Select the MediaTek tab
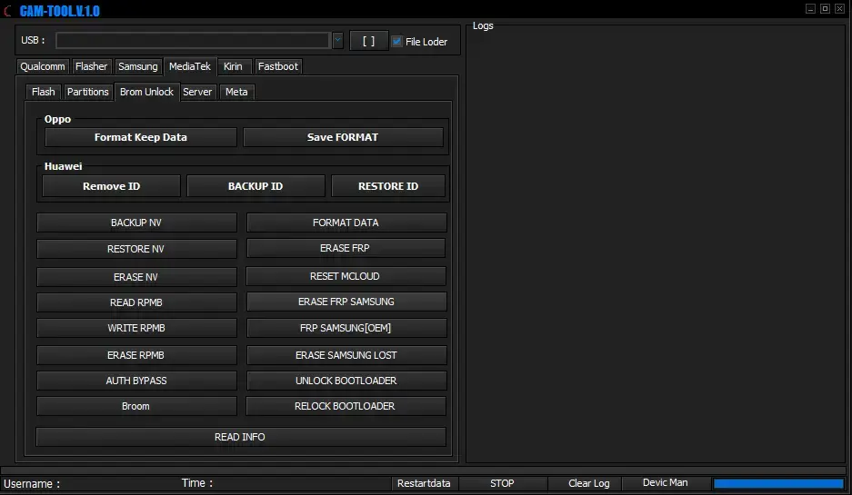Screen dimensions: 852x495 click(x=190, y=66)
